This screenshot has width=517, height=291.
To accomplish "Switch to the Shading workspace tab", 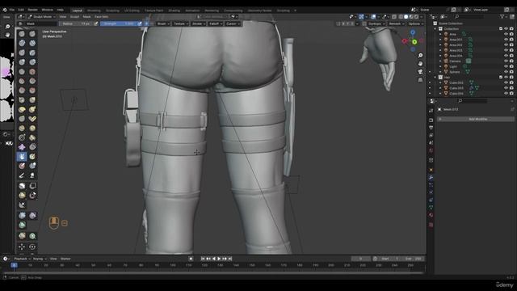I will 174,11.
